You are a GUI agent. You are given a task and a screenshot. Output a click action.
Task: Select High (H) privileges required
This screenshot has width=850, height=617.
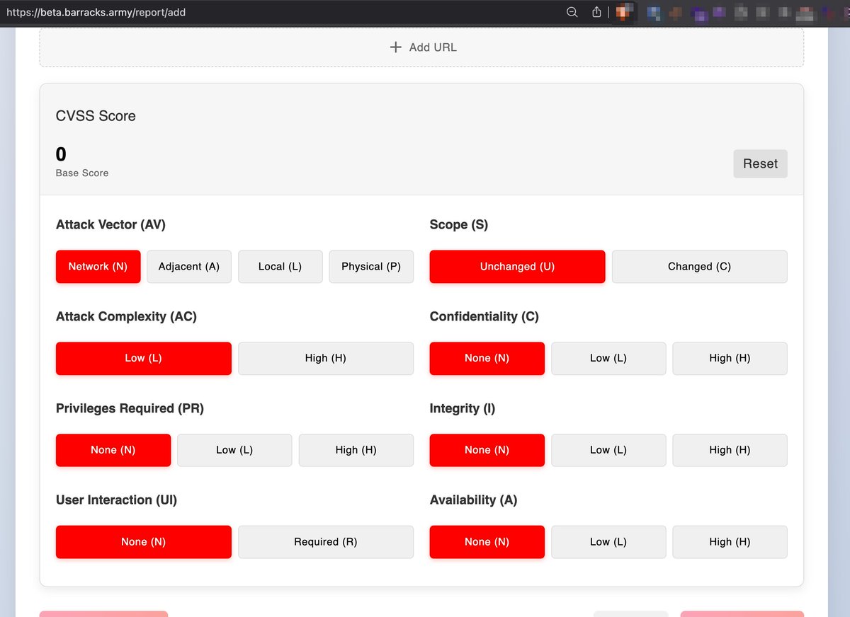click(x=356, y=450)
